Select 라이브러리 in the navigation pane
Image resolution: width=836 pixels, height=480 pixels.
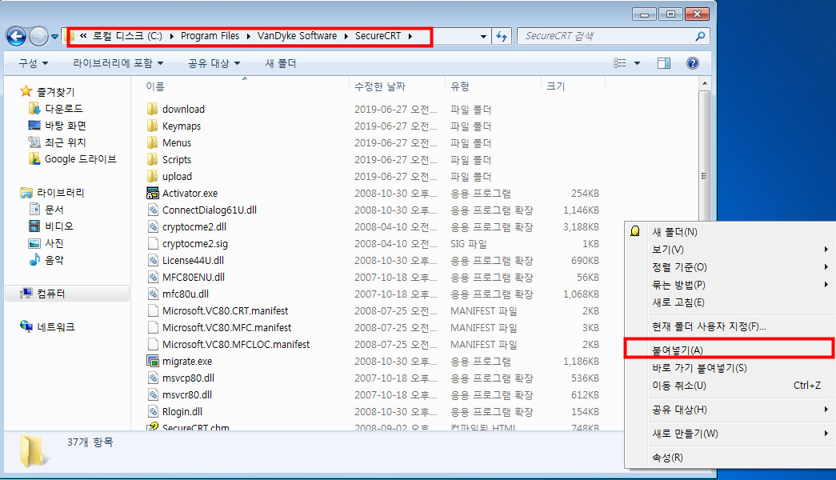click(x=60, y=193)
